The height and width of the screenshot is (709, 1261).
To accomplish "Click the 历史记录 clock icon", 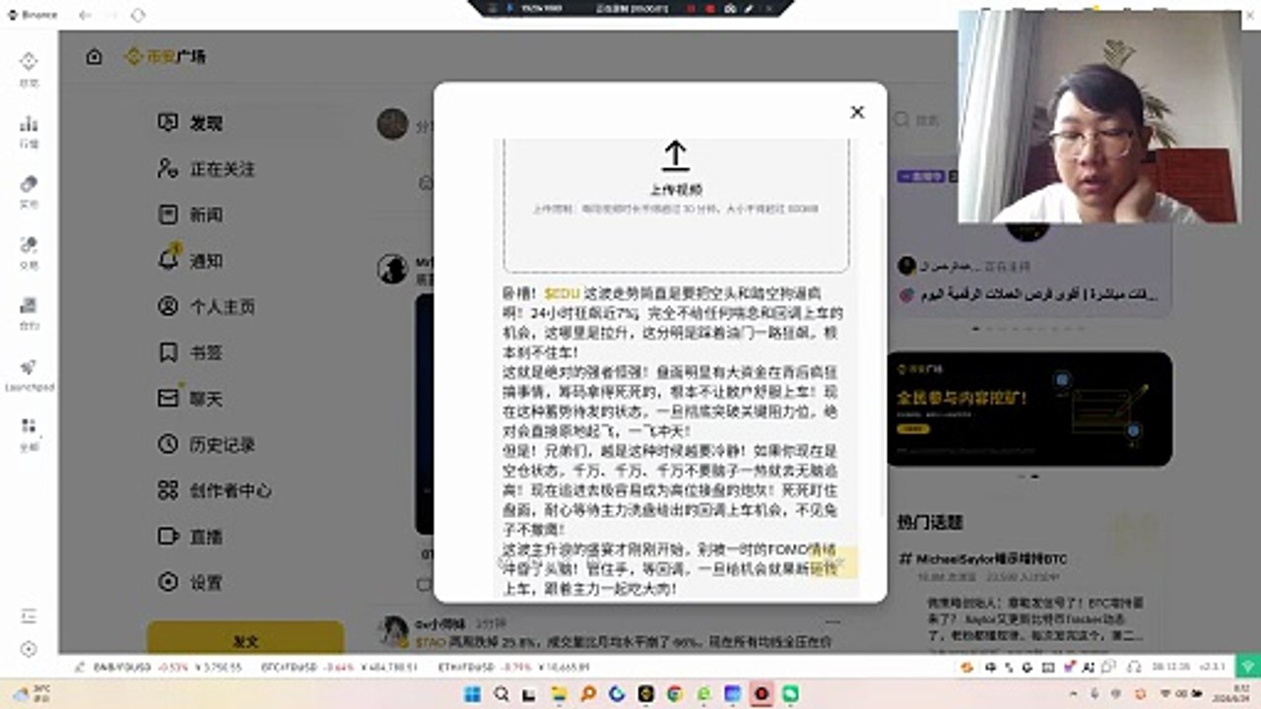I will [168, 444].
